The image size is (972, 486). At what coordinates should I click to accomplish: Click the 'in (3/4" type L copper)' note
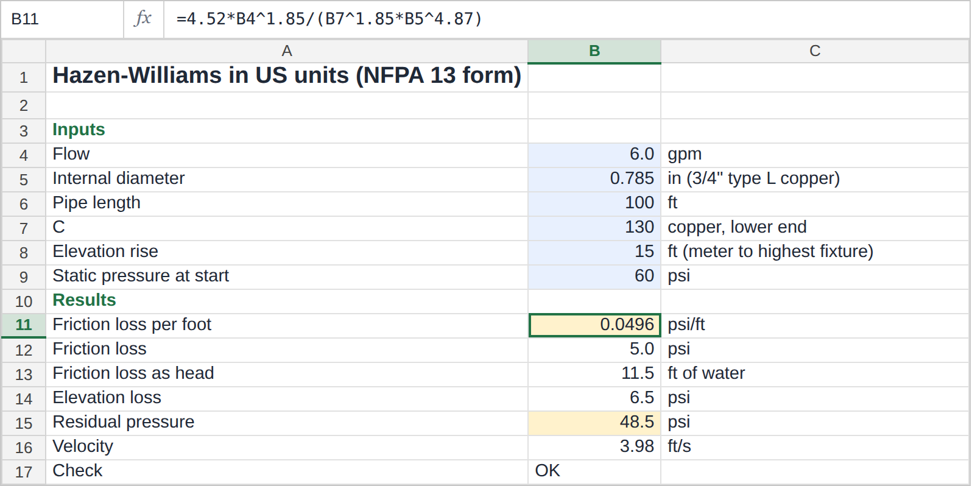[815, 180]
